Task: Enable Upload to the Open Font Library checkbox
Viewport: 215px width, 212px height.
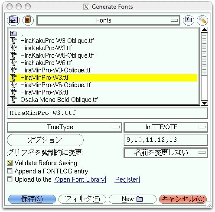Action: pos(10,179)
